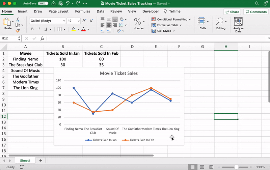Click the accessibility icon in status bar
This screenshot has width=270, height=170.
tap(22, 167)
